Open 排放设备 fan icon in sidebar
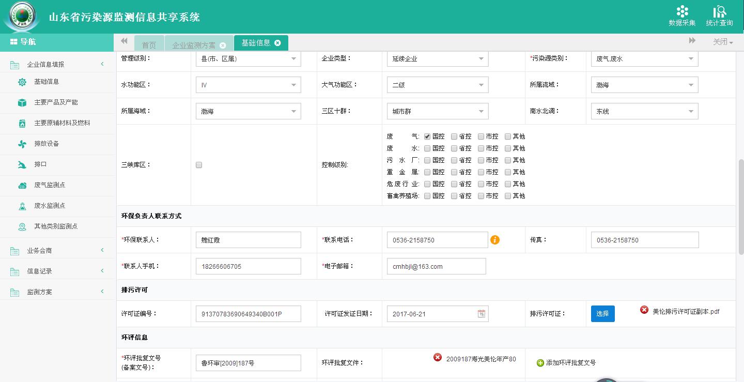The height and width of the screenshot is (382, 744). coord(22,144)
